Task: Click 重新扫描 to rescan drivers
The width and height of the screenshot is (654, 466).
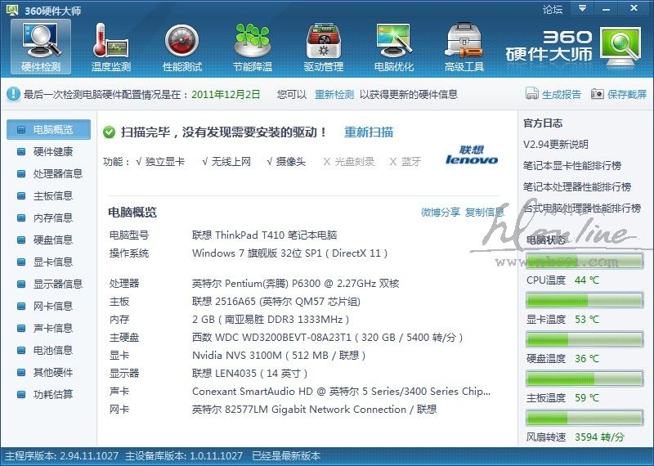Action: (x=369, y=132)
